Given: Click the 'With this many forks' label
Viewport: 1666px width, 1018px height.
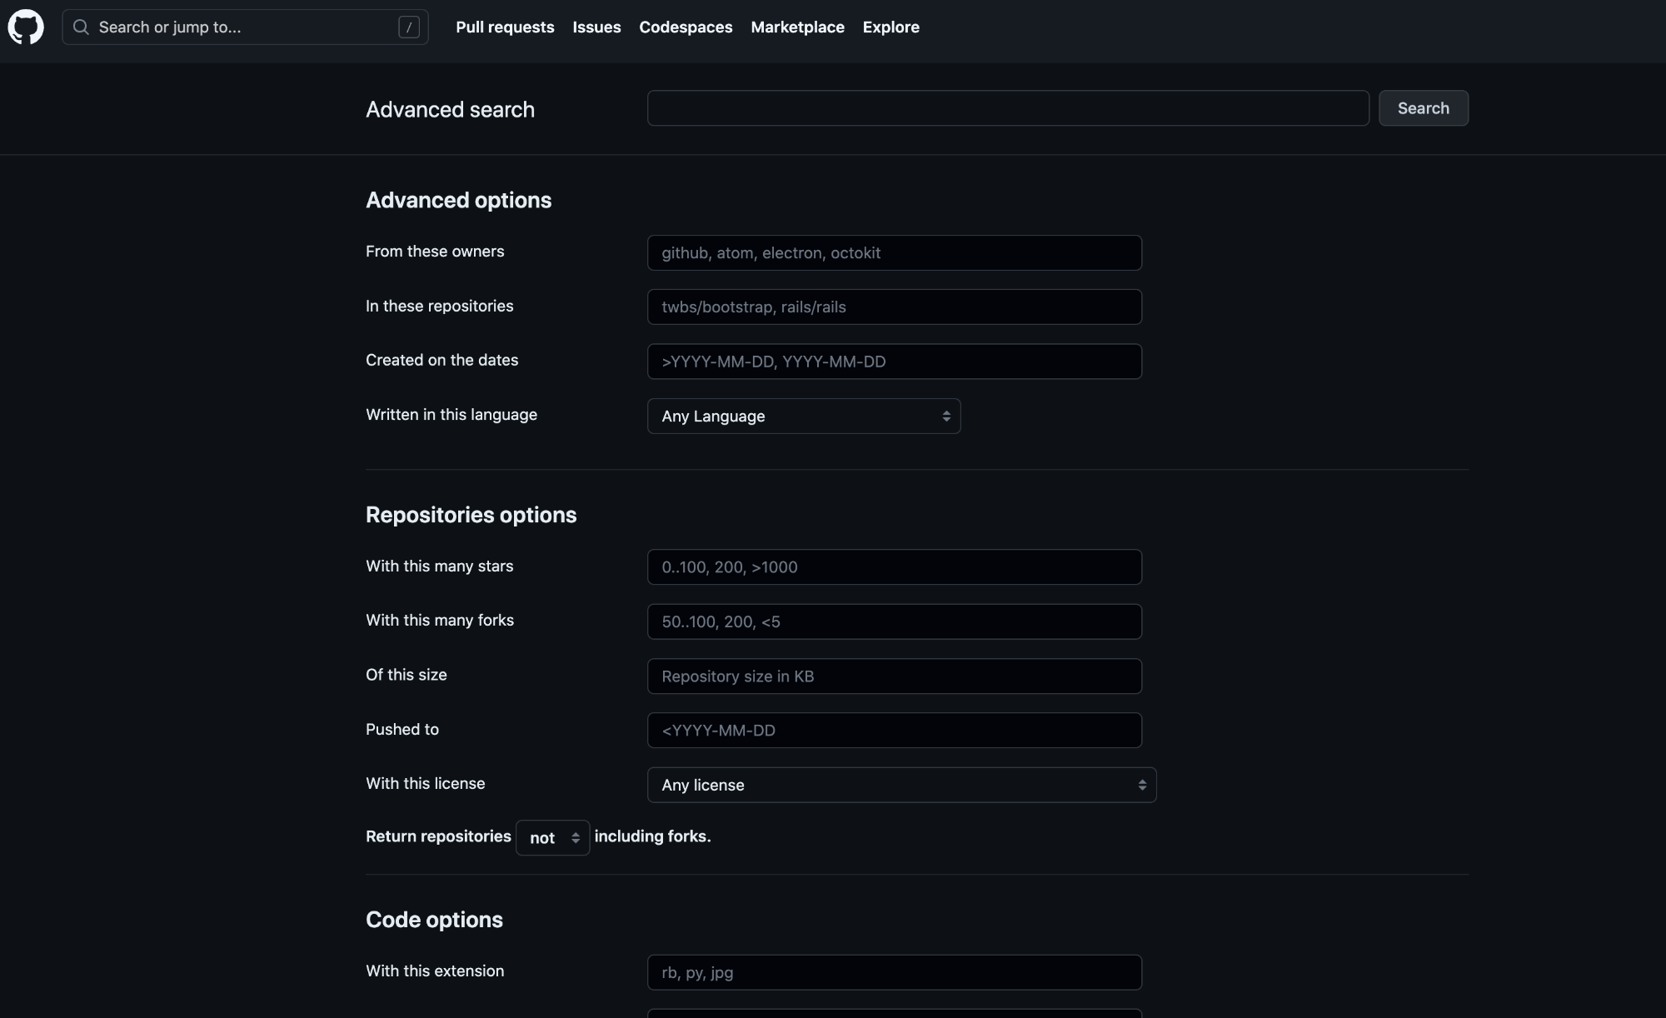Looking at the screenshot, I should 440,620.
